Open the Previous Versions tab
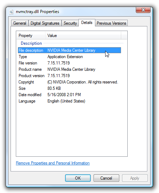Viewport: 159px width, 193px height. 111,23
